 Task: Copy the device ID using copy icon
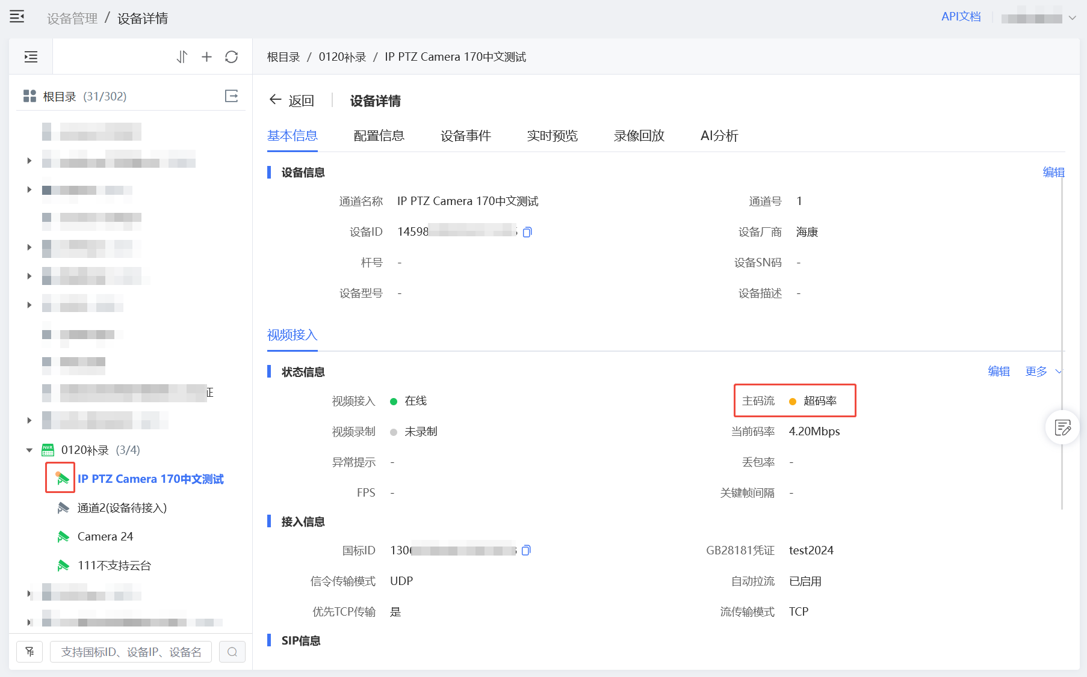[x=527, y=232]
